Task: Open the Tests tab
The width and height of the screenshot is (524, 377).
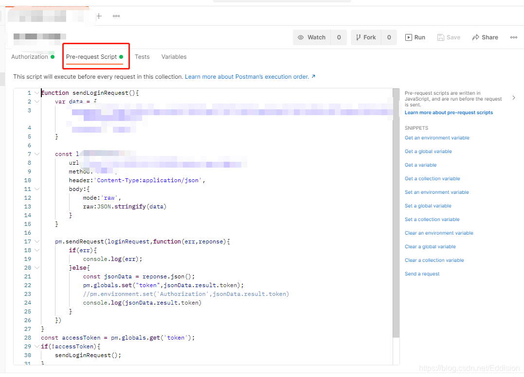Action: click(x=142, y=57)
